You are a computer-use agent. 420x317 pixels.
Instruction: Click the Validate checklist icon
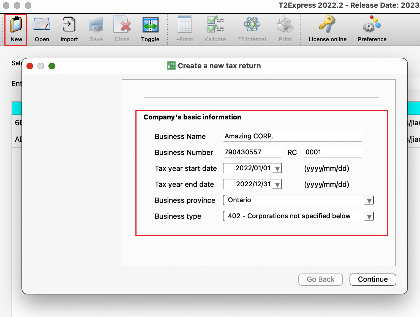pyautogui.click(x=215, y=29)
